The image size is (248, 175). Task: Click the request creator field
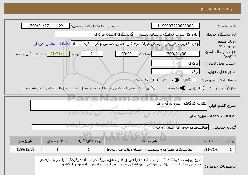click(x=135, y=44)
